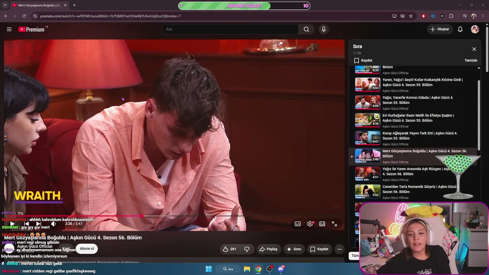
Task: Open Windows taskbar search Ara
Action: (228, 269)
